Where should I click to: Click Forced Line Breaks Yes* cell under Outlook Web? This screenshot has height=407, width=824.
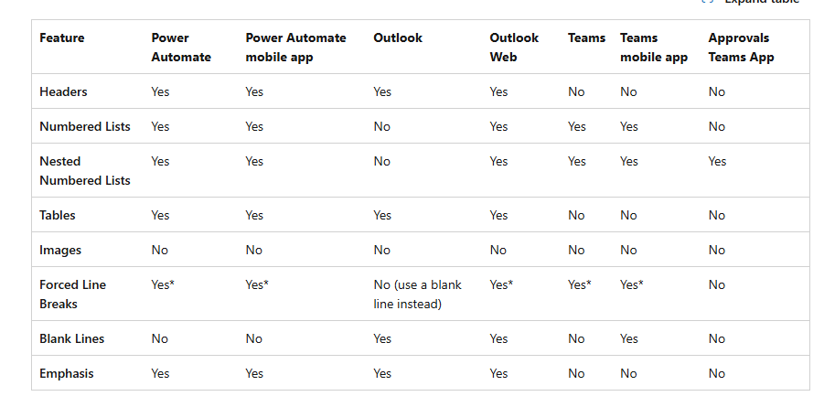(501, 285)
